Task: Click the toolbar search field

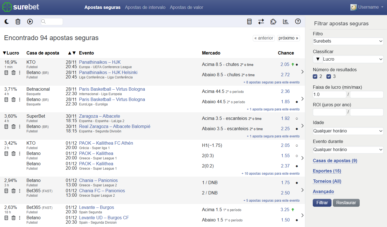Action: point(52,21)
